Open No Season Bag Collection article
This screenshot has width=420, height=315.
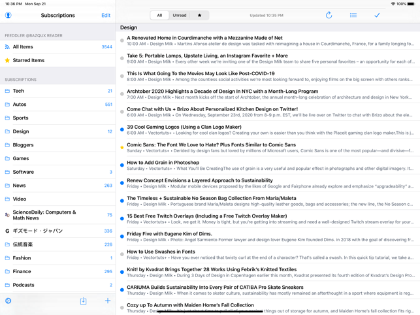(x=268, y=201)
